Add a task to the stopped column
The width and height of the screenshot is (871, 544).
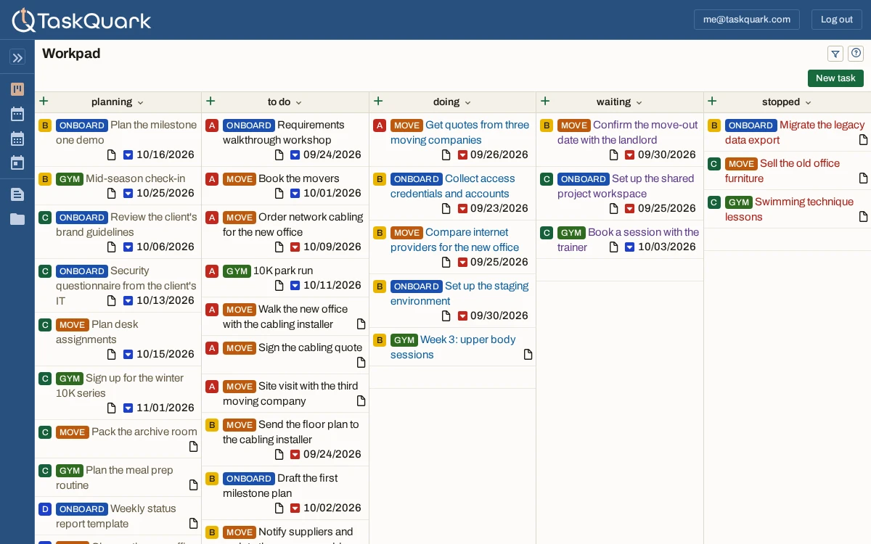pos(712,102)
